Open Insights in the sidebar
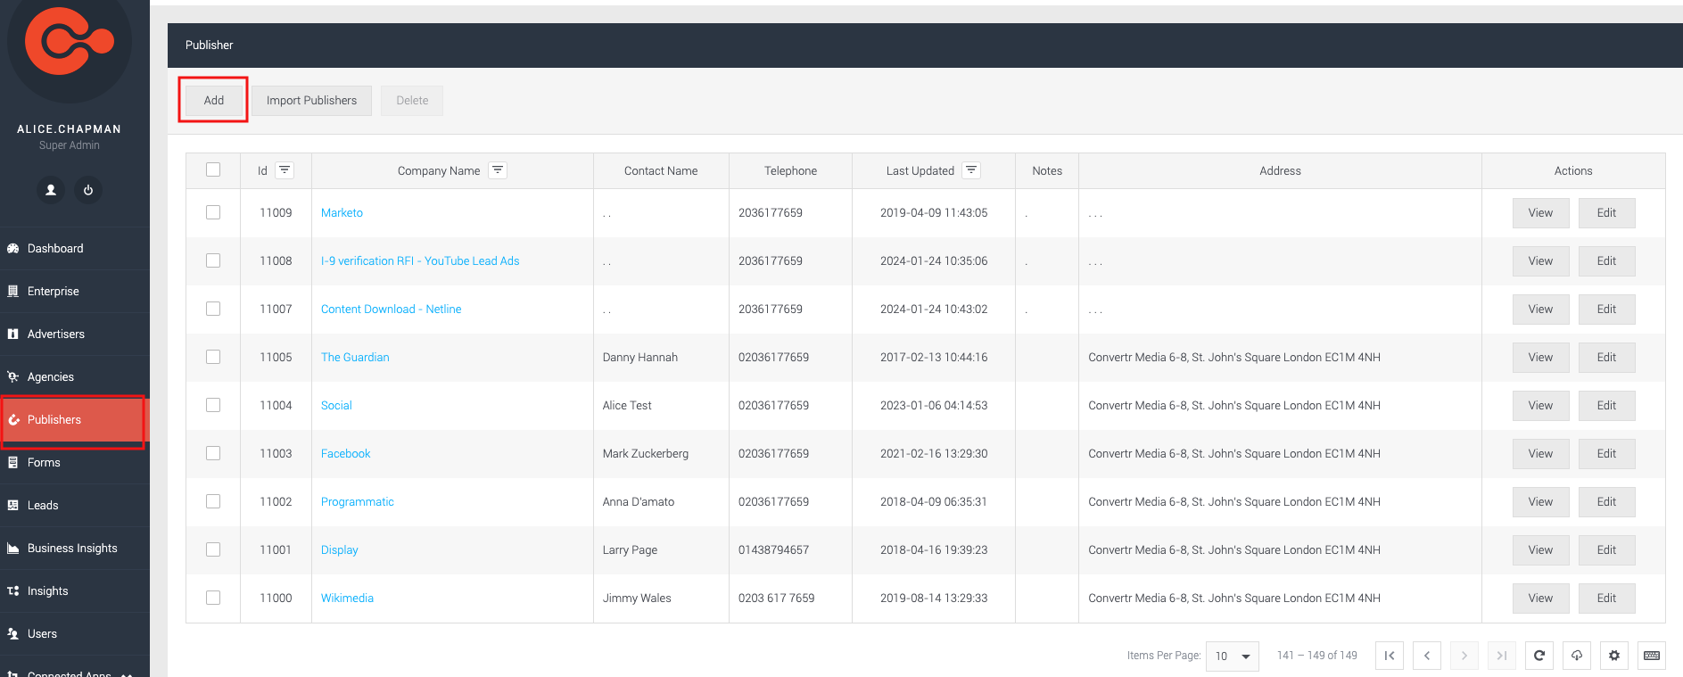1683x677 pixels. [75, 591]
